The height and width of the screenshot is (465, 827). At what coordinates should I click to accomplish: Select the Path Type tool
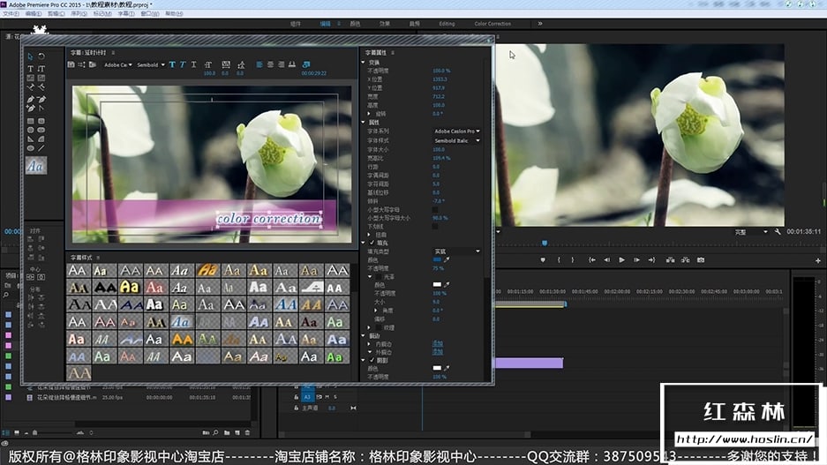click(30, 87)
